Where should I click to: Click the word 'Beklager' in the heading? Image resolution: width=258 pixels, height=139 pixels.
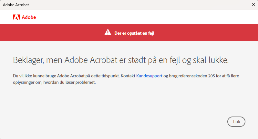click(27, 60)
